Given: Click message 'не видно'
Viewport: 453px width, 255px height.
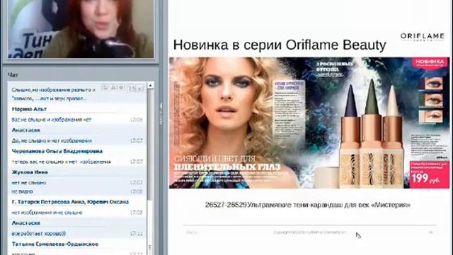Looking at the screenshot, I should pyautogui.click(x=22, y=192).
